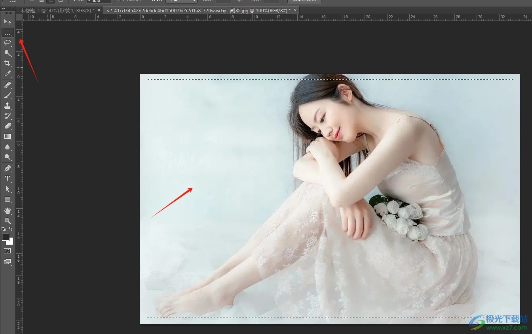Choose the Crop tool
The height and width of the screenshot is (334, 532).
(7, 63)
